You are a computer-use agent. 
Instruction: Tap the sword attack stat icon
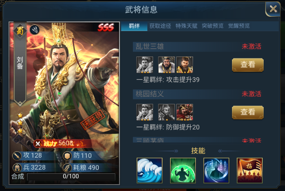[17, 156]
